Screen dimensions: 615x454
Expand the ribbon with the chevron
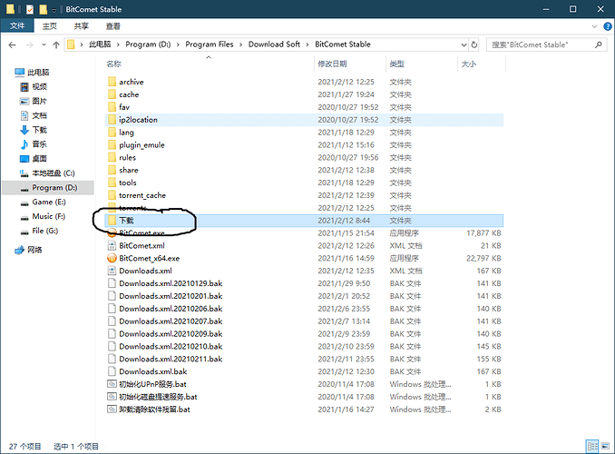(593, 26)
